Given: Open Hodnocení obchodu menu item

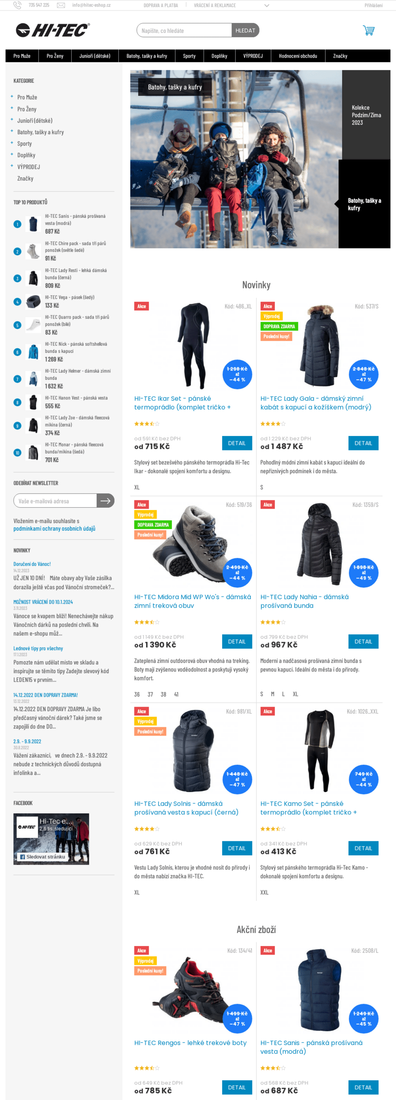Looking at the screenshot, I should click(298, 56).
